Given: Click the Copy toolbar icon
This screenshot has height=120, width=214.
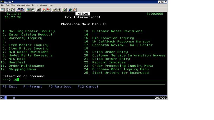Looking at the screenshot, I should click(8, 10).
